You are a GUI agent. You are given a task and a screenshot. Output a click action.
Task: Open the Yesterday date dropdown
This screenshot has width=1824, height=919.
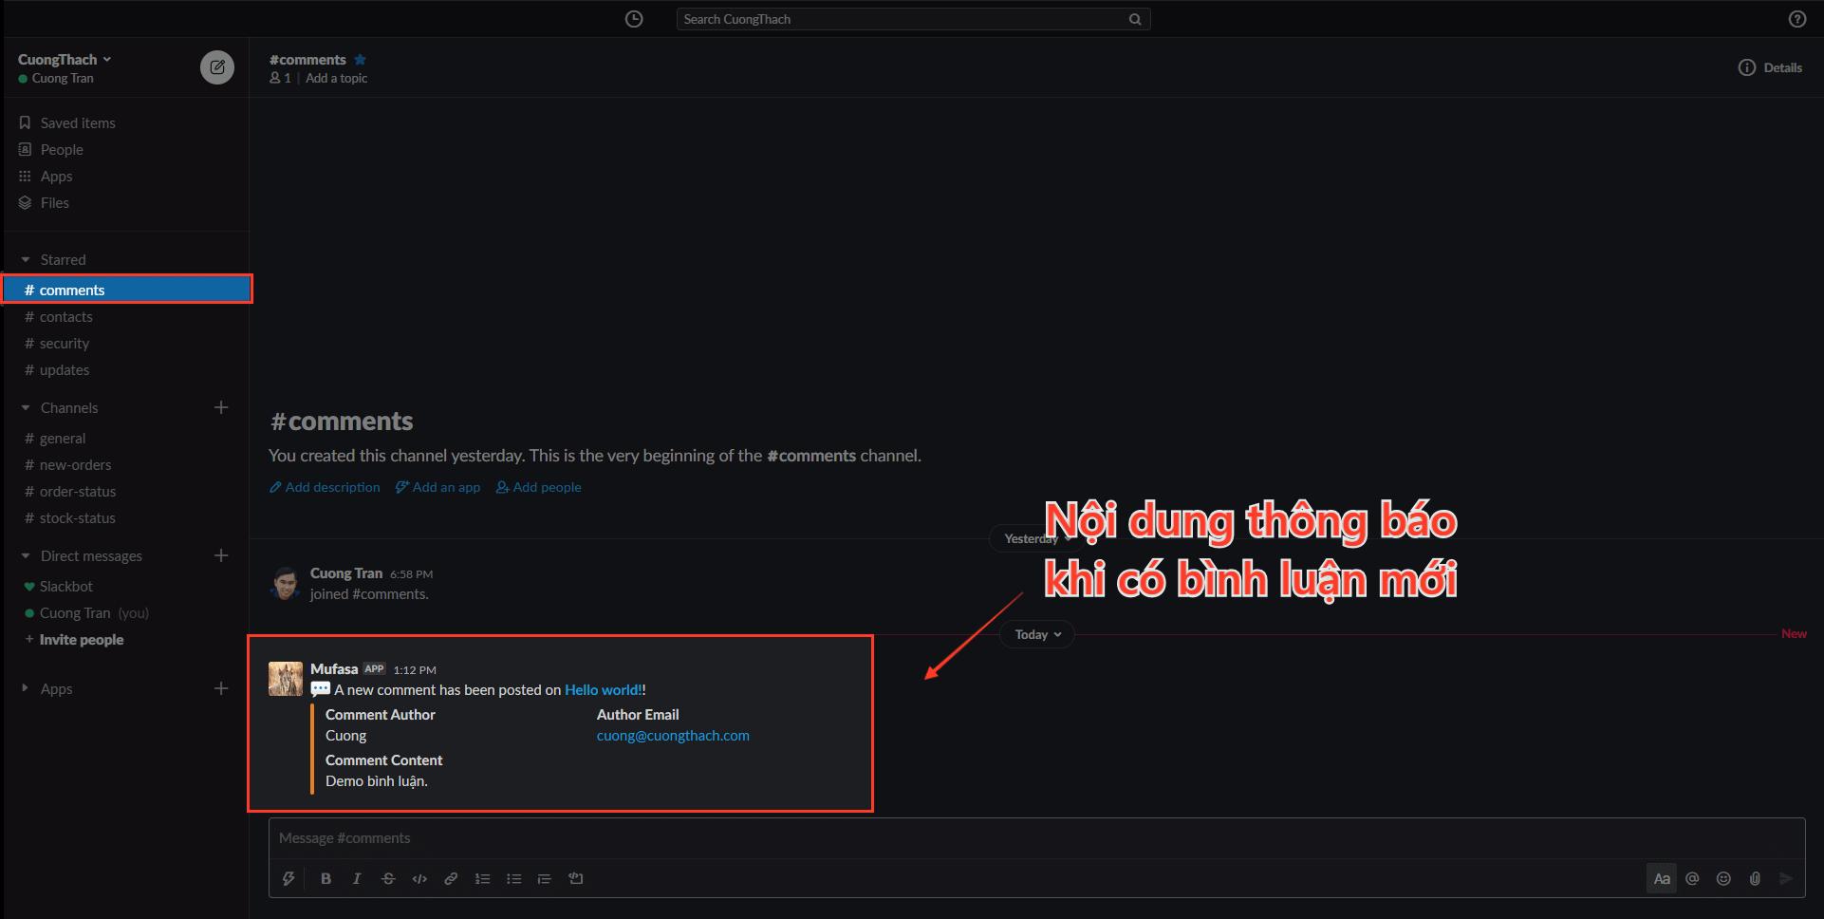(x=1037, y=538)
